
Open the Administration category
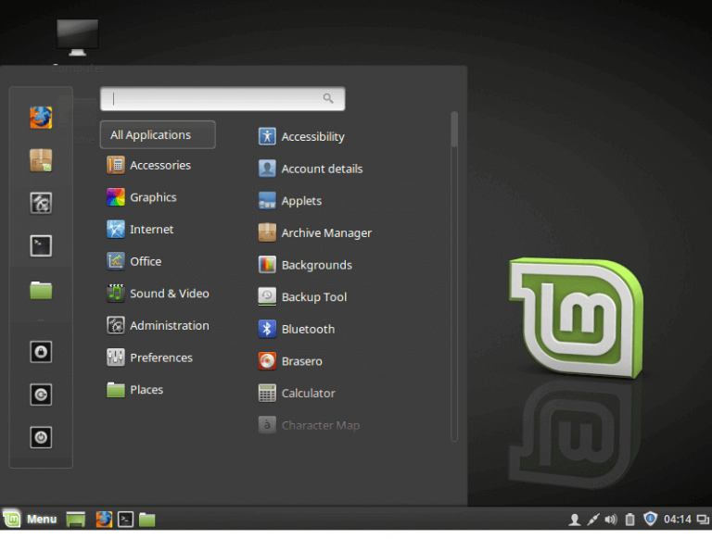[x=158, y=326]
